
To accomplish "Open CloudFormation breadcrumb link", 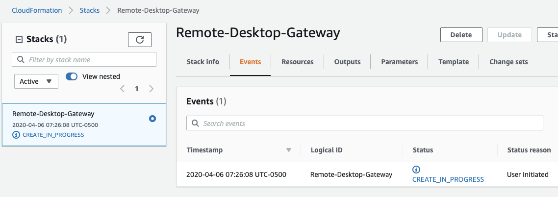I will pyautogui.click(x=37, y=10).
